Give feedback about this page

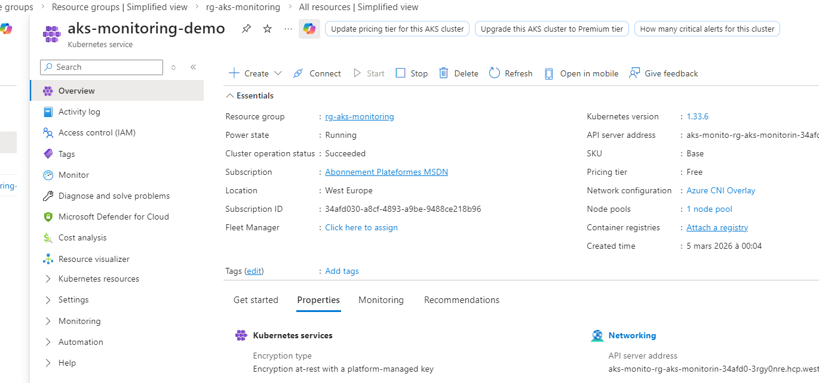[663, 73]
